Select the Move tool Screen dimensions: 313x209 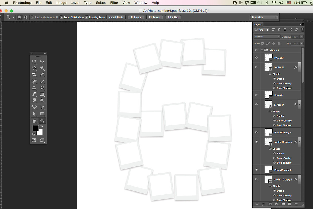pyautogui.click(x=42, y=62)
